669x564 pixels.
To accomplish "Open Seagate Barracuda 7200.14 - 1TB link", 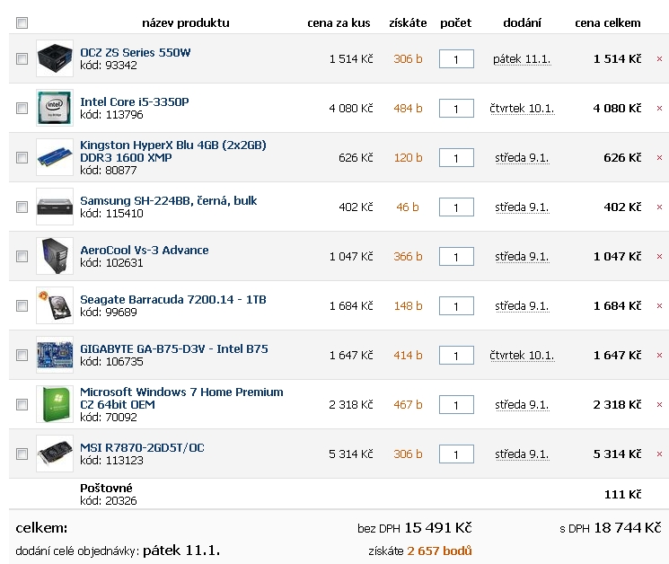I will tap(173, 299).
